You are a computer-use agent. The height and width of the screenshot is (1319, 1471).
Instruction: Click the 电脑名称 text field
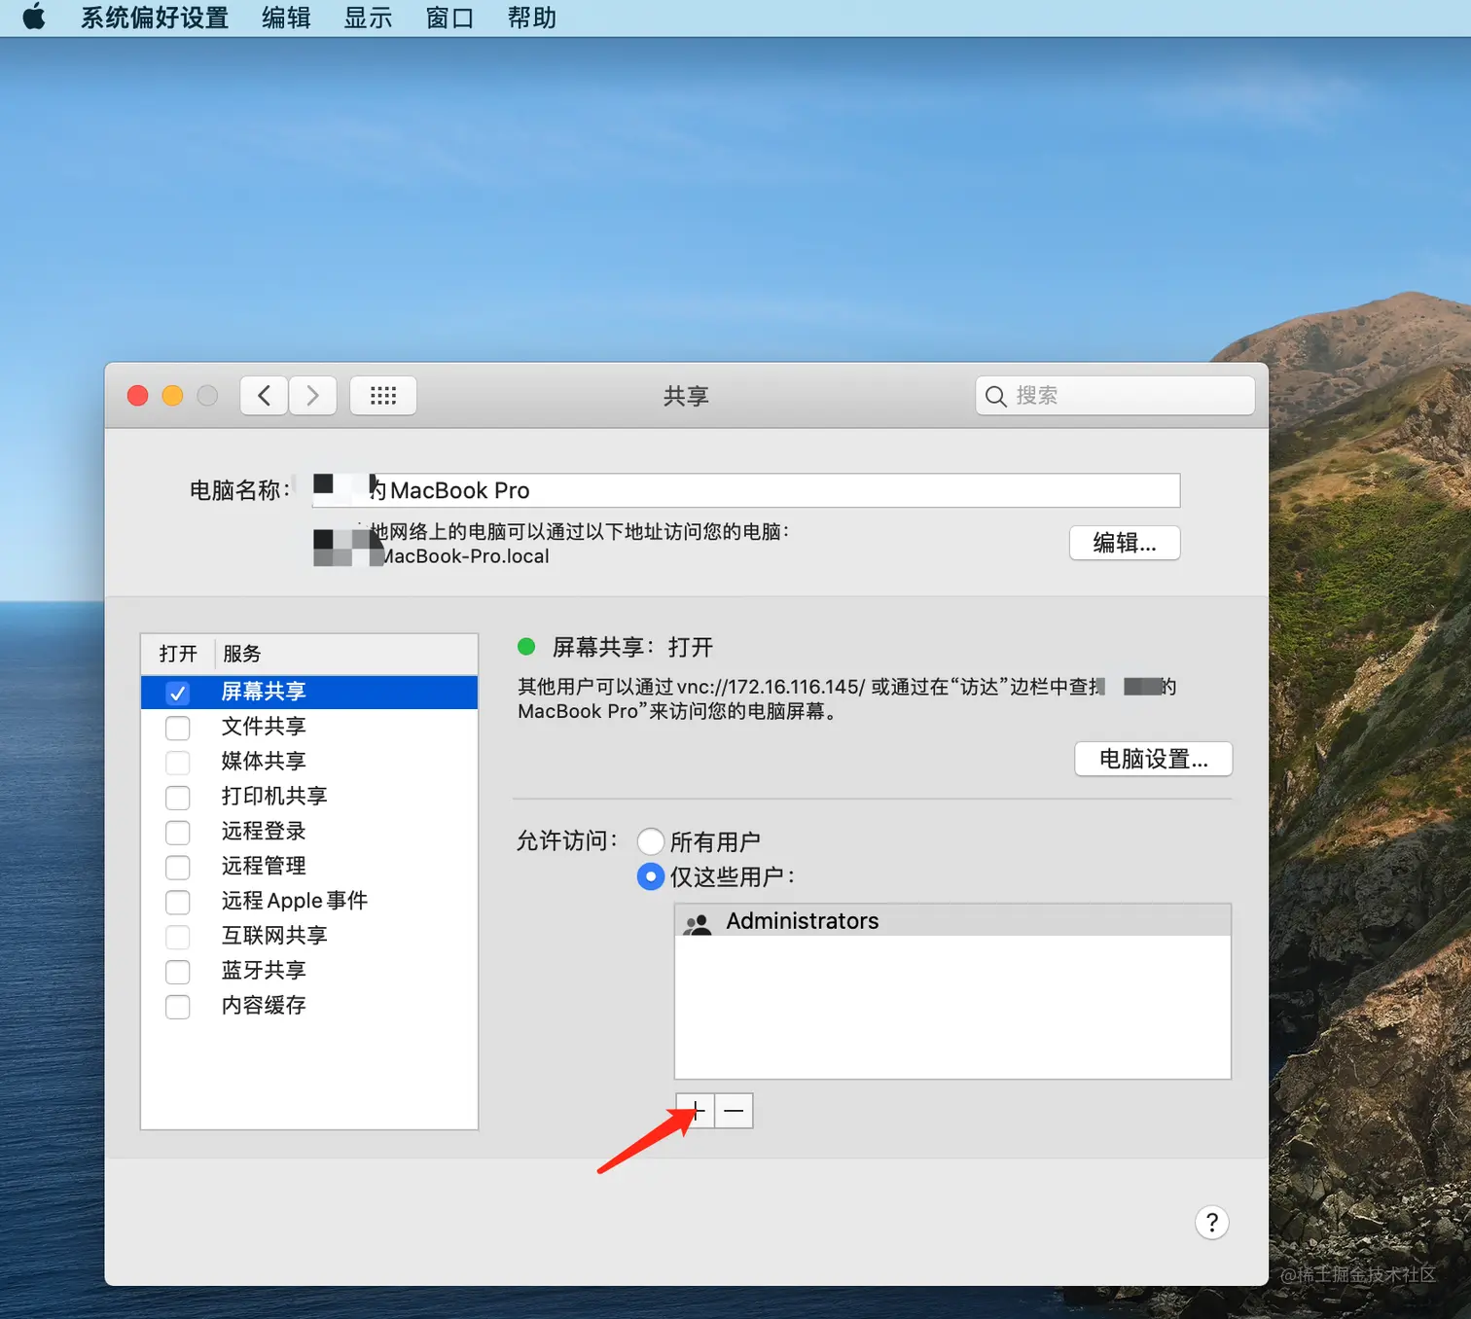point(746,490)
